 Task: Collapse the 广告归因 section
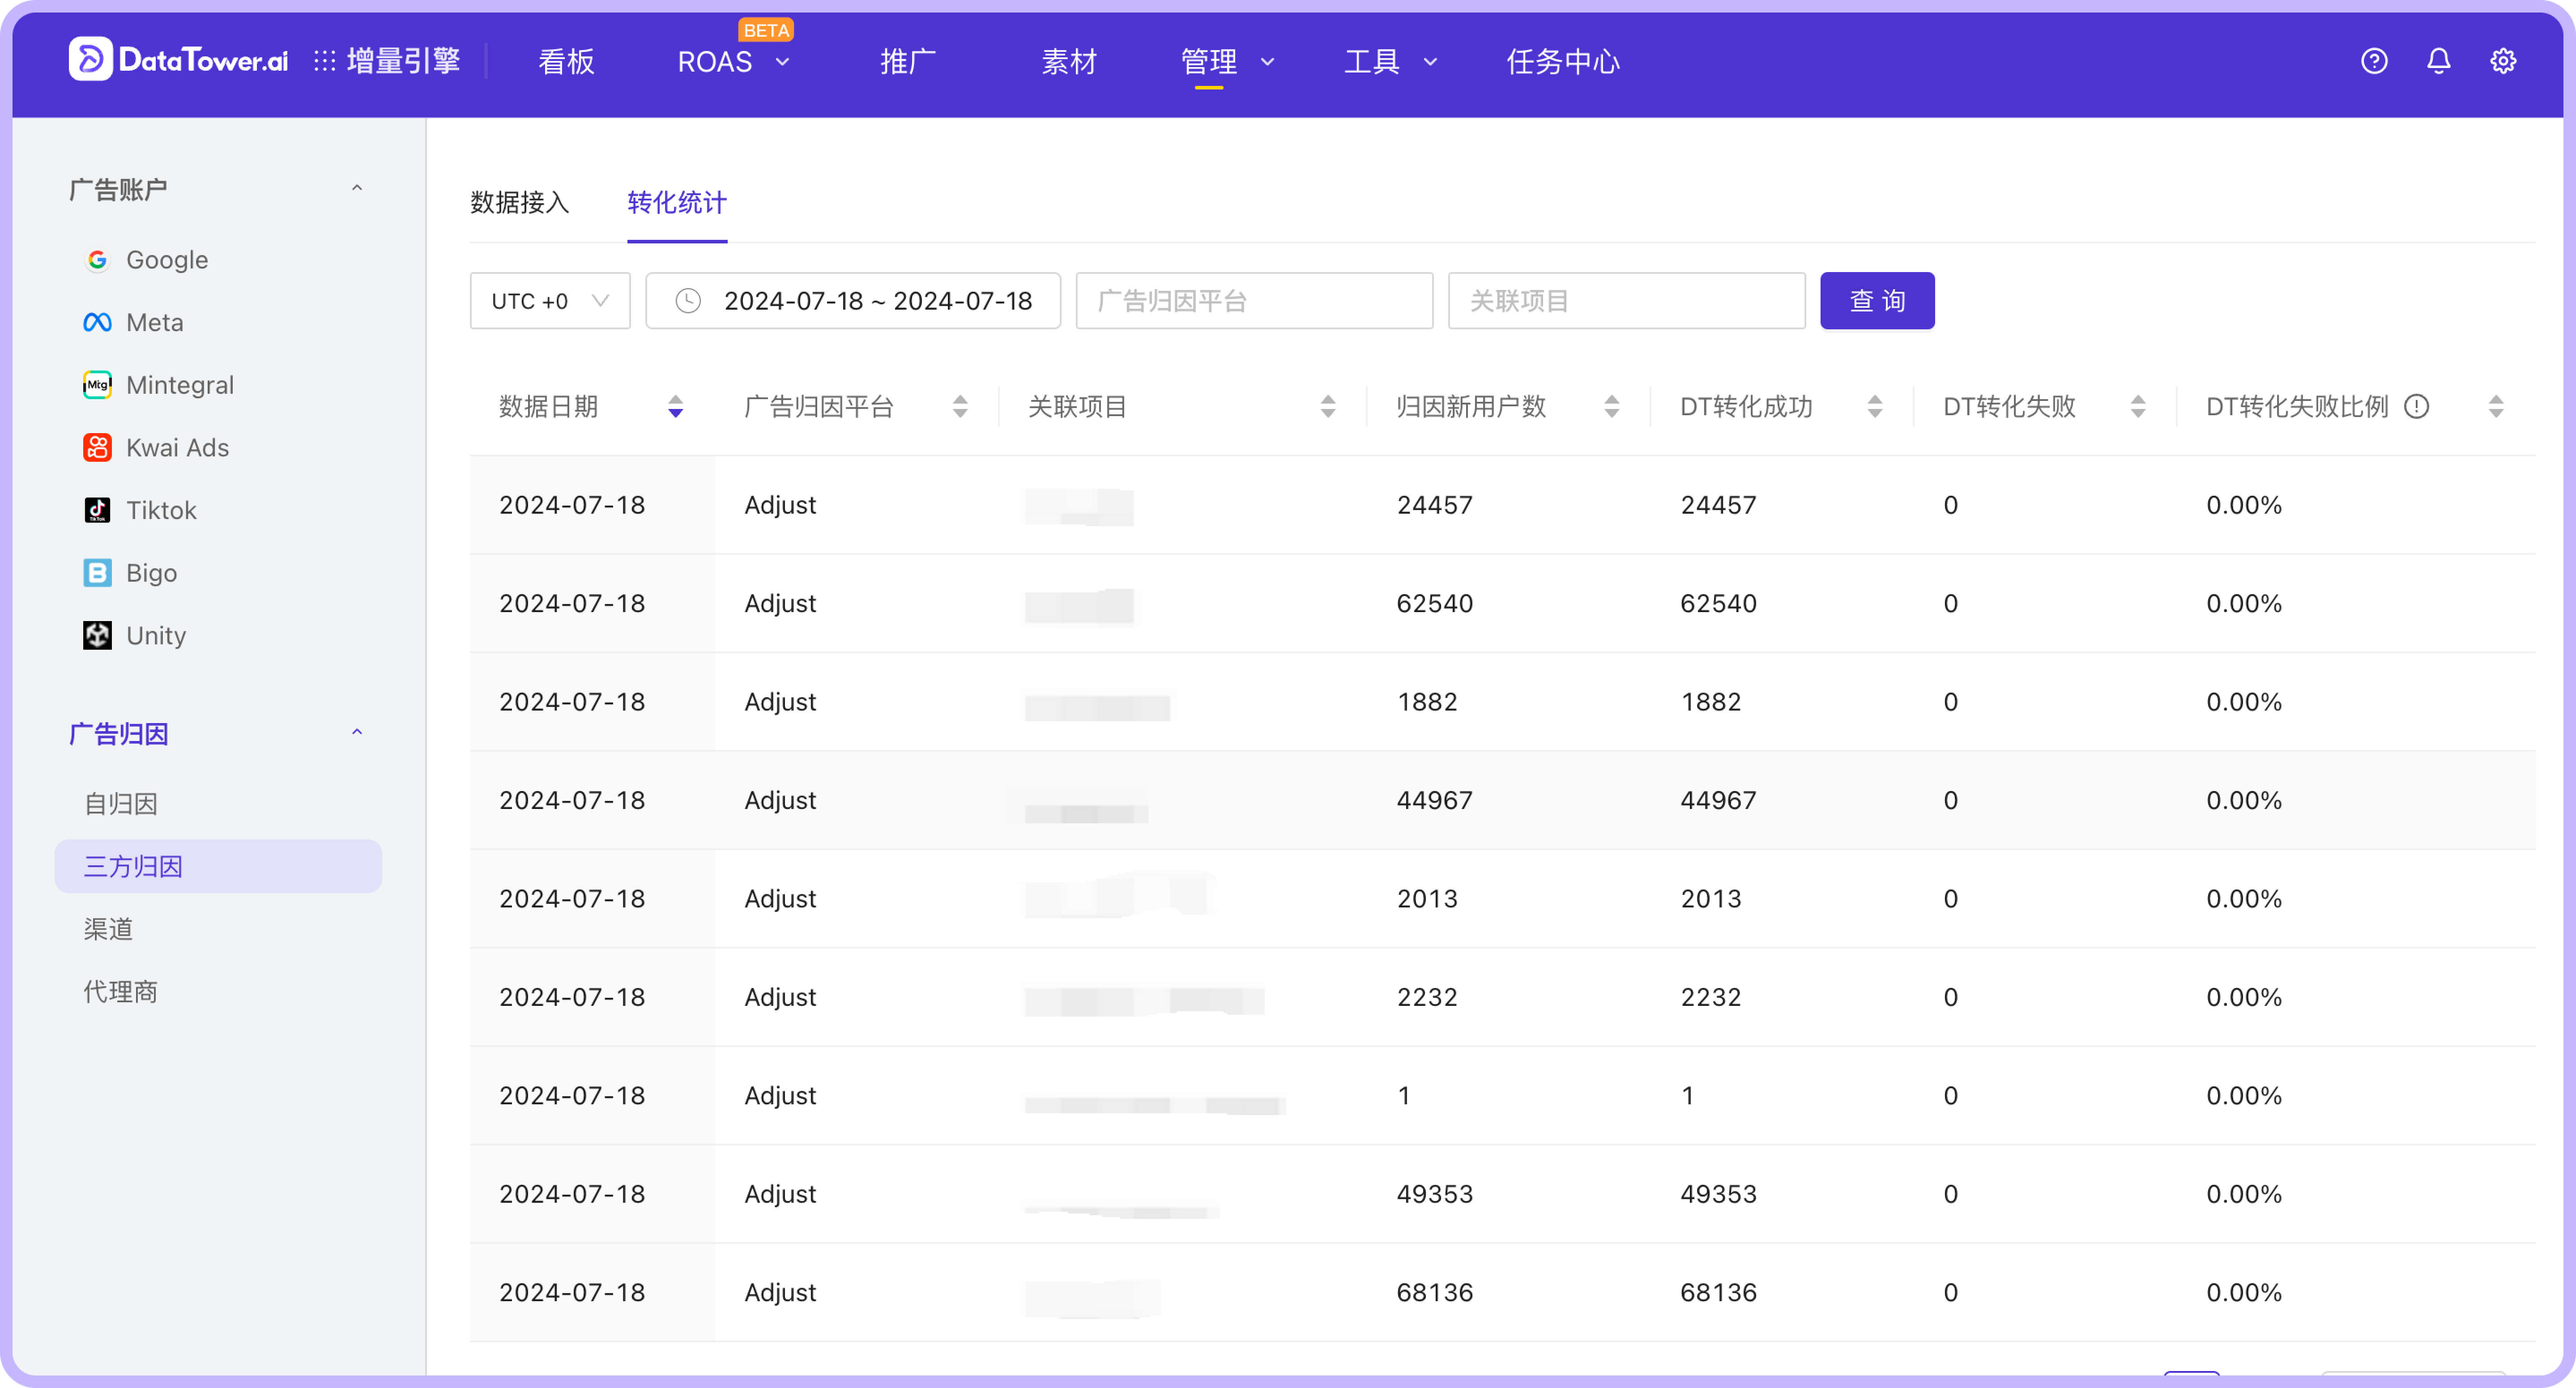(357, 732)
